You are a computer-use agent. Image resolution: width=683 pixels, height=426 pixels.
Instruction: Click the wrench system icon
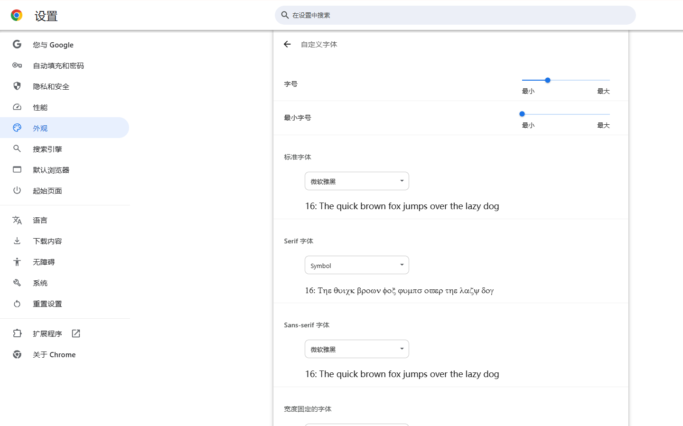point(17,283)
